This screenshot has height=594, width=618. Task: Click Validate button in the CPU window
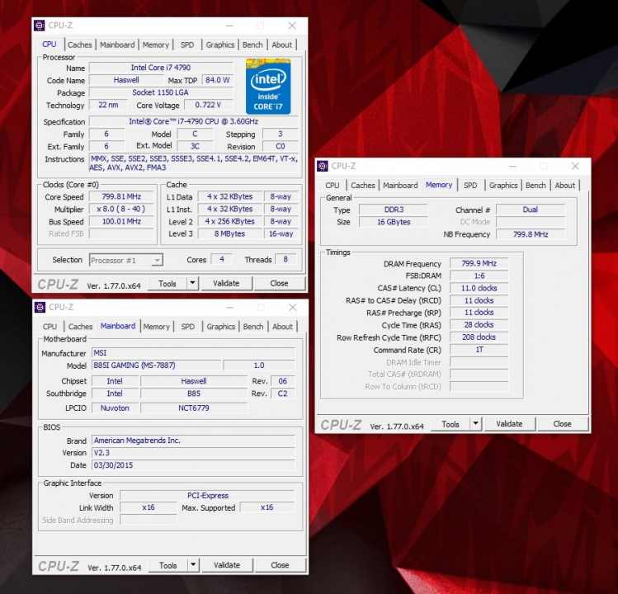[226, 284]
